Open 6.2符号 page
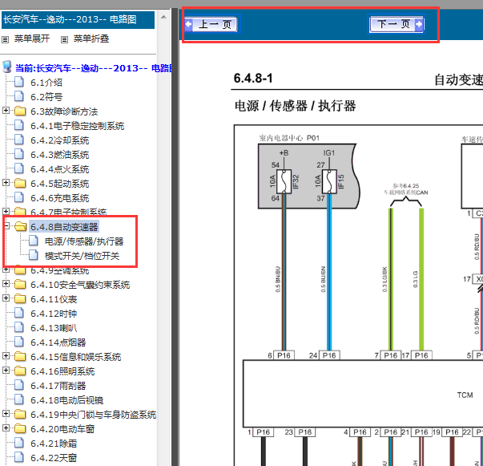 [46, 97]
